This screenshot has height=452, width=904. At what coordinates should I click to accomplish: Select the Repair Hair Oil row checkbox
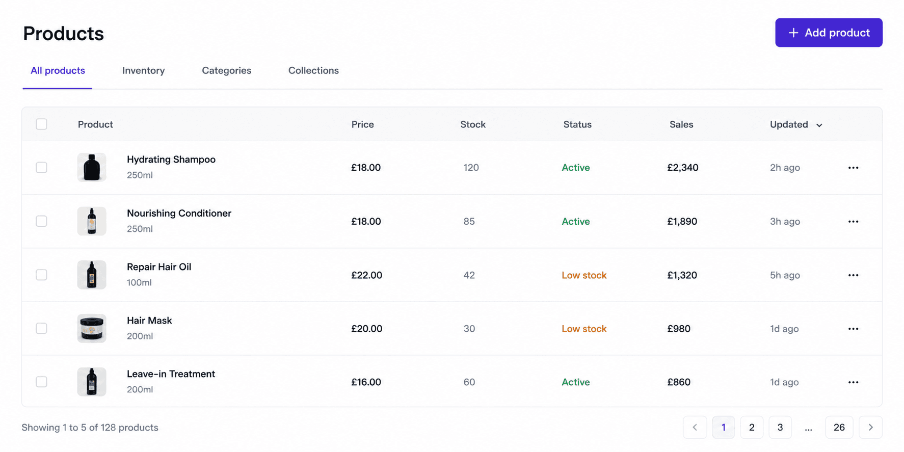(42, 275)
